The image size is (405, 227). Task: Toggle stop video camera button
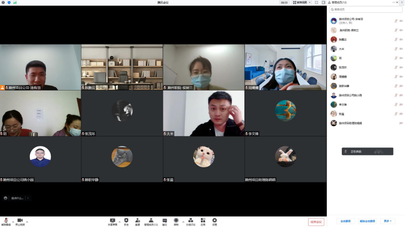click(20, 221)
